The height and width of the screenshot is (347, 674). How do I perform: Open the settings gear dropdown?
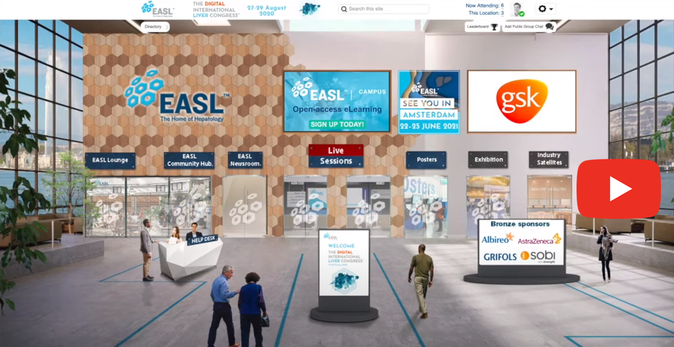coord(545,9)
